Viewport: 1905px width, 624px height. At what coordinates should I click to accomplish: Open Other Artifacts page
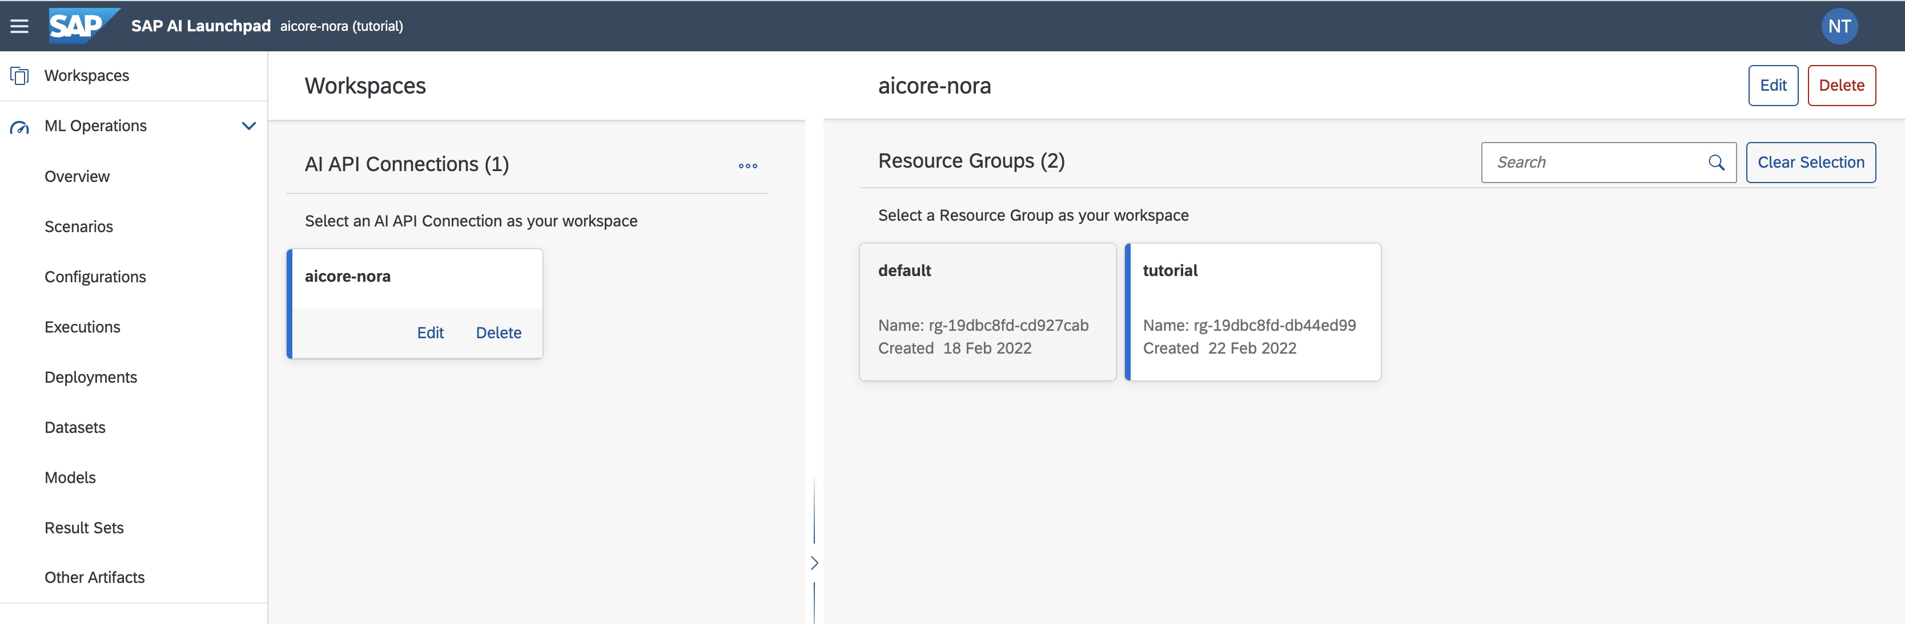(95, 577)
